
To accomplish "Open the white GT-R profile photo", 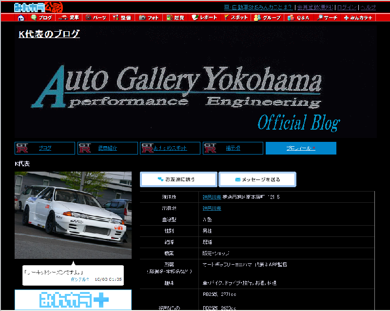I will tap(73, 215).
